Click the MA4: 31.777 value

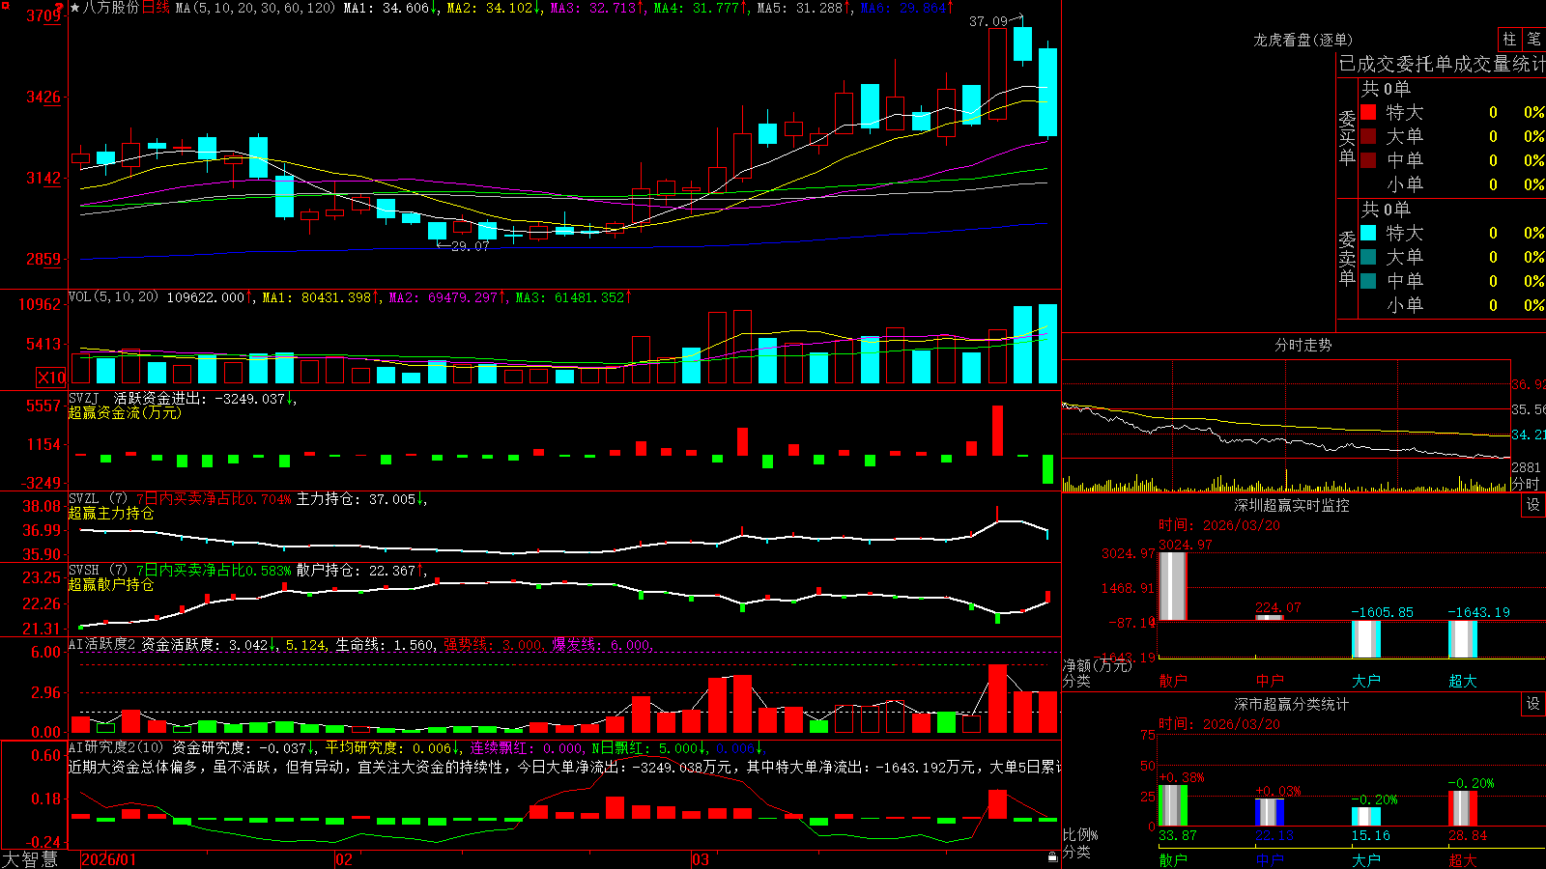(701, 8)
